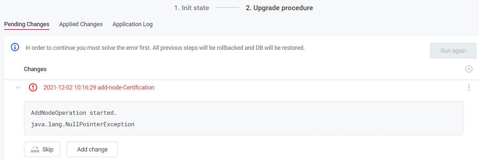Image resolution: width=479 pixels, height=160 pixels.
Task: Click the connector line between the steps
Action: pos(227,8)
